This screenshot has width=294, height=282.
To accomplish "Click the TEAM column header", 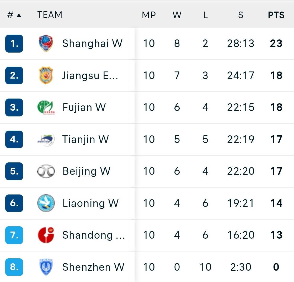I will click(x=50, y=15).
